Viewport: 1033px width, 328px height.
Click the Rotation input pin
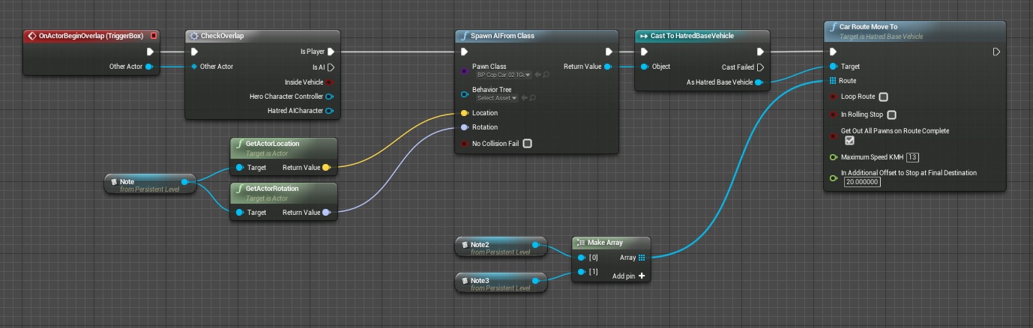pos(464,127)
